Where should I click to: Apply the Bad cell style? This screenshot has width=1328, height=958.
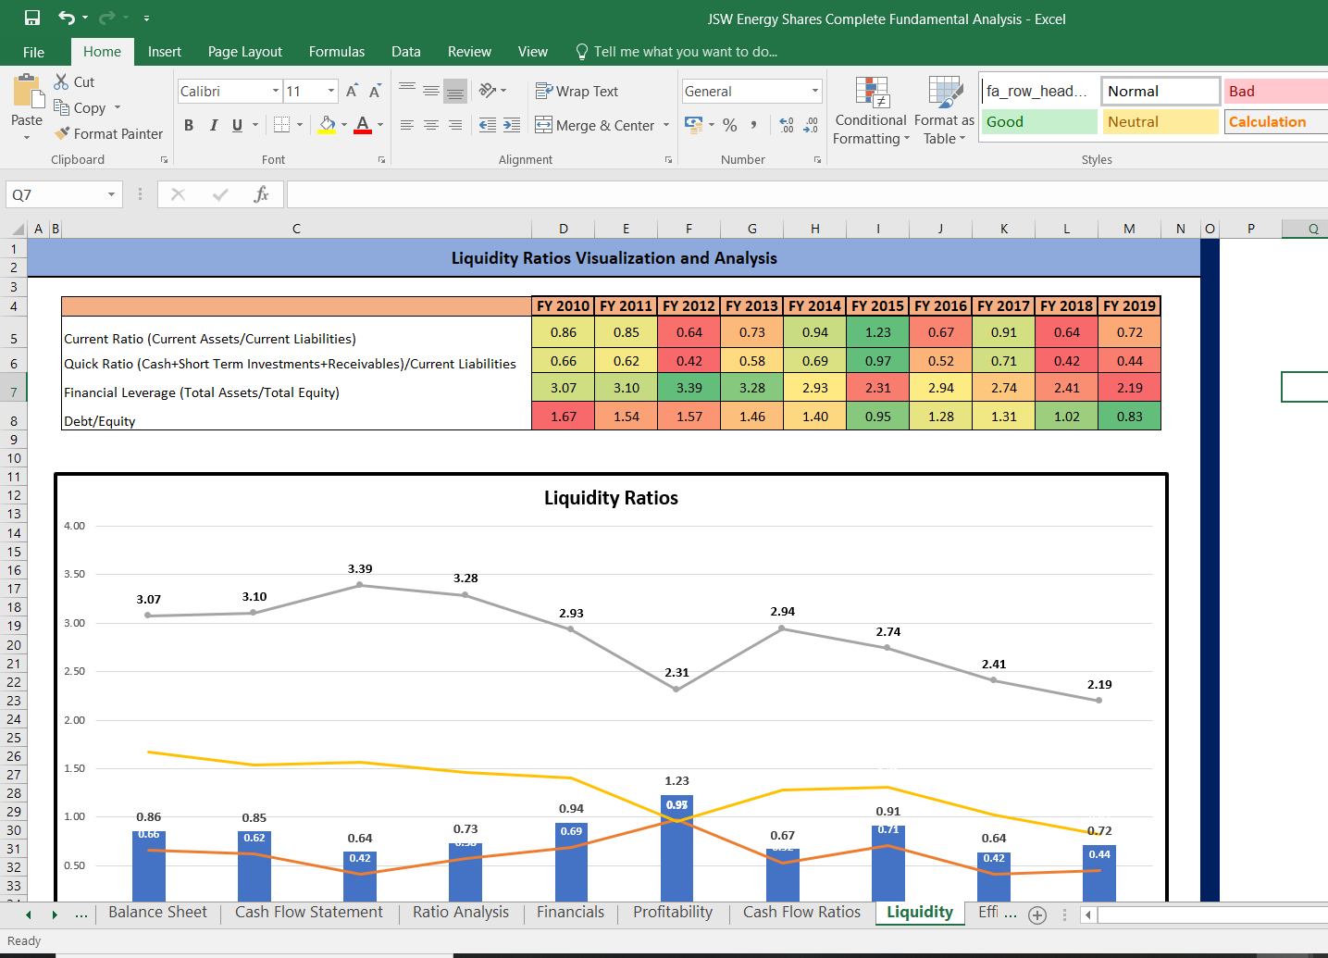pyautogui.click(x=1275, y=91)
